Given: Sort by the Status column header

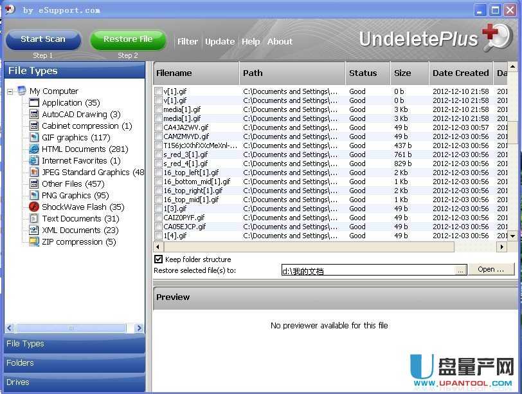Looking at the screenshot, I should (x=368, y=73).
